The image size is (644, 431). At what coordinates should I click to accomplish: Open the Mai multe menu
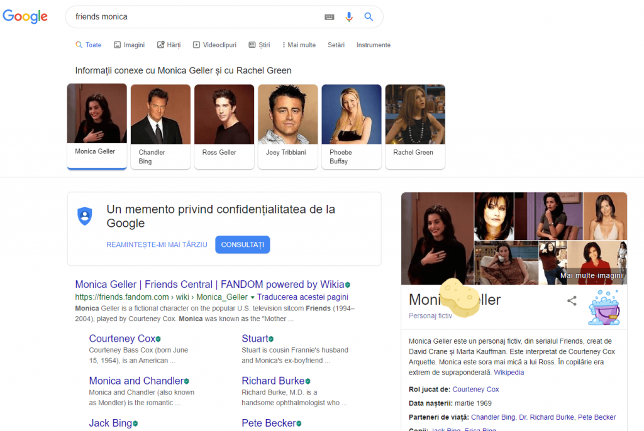pyautogui.click(x=299, y=45)
